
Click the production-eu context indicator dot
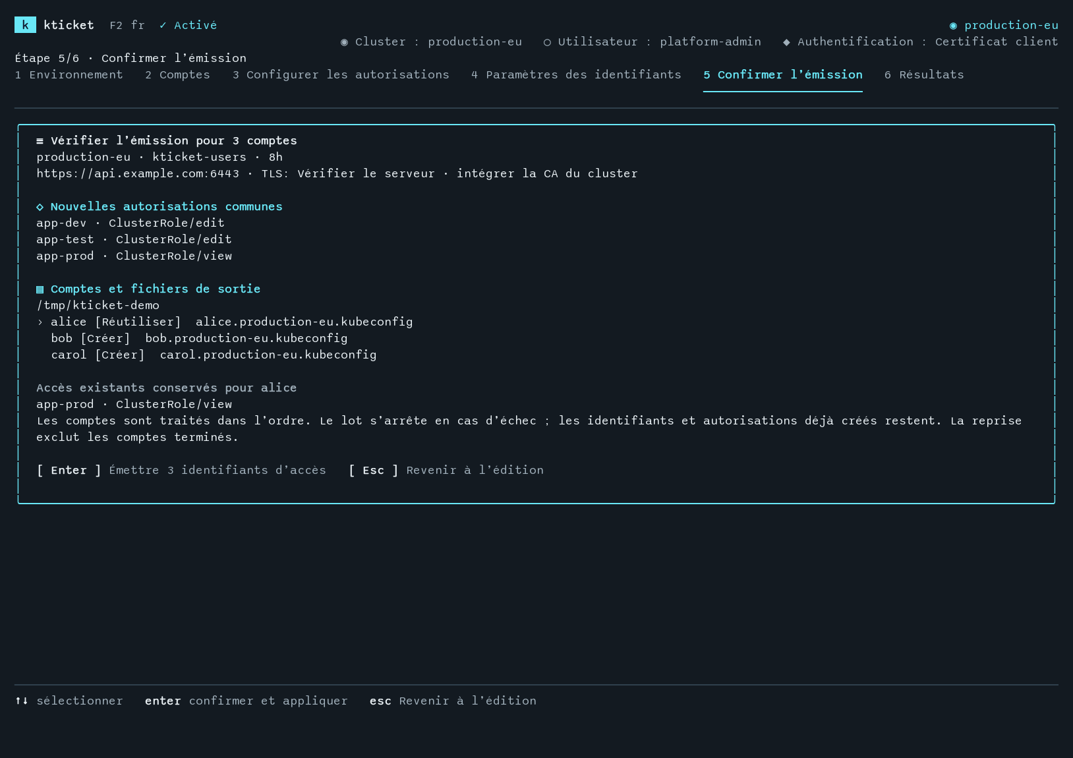(953, 26)
